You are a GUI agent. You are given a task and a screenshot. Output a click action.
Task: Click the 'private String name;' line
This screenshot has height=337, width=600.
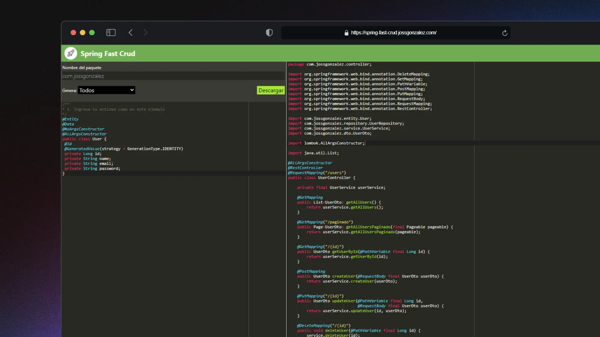(x=87, y=159)
